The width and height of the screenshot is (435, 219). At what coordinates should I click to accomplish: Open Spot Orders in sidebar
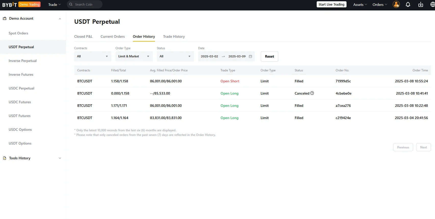(x=18, y=33)
